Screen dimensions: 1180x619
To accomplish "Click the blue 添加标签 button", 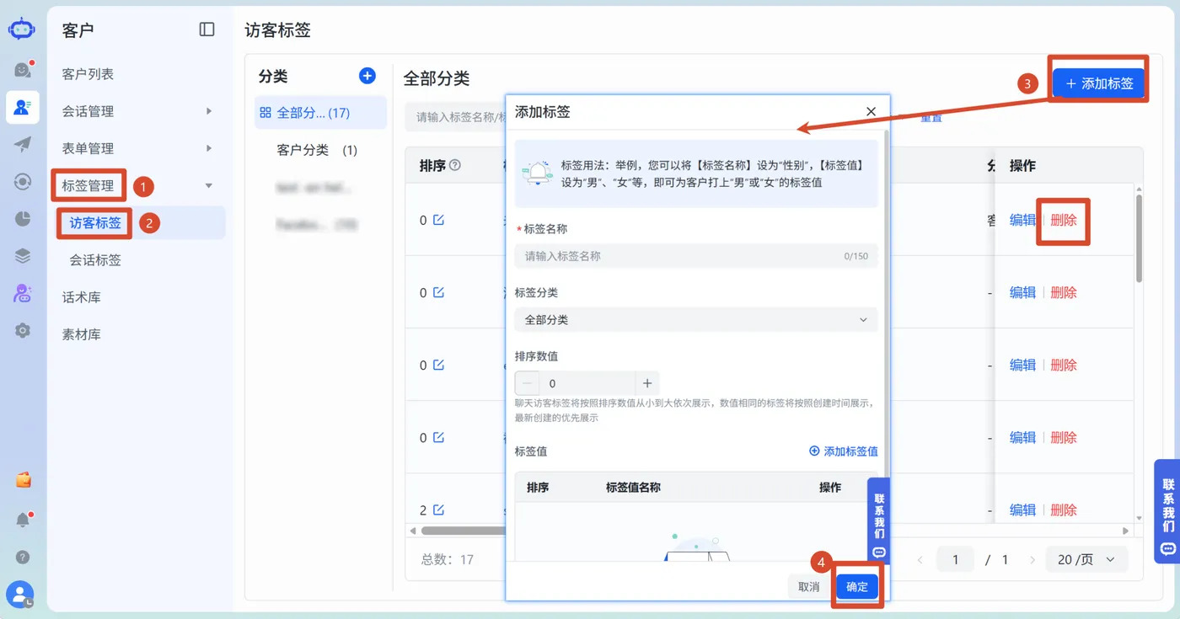I will pos(1099,83).
